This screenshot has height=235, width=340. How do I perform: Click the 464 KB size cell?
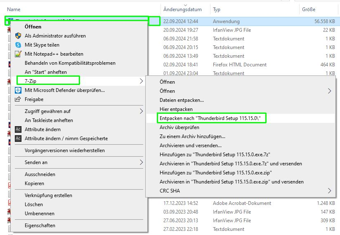pos(328,65)
